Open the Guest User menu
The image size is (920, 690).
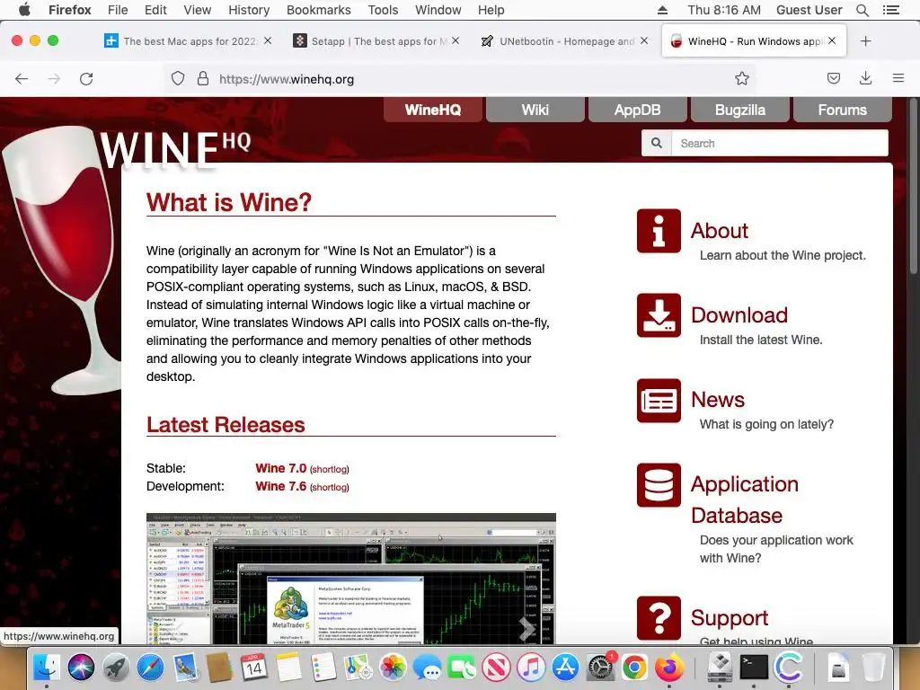pos(809,10)
